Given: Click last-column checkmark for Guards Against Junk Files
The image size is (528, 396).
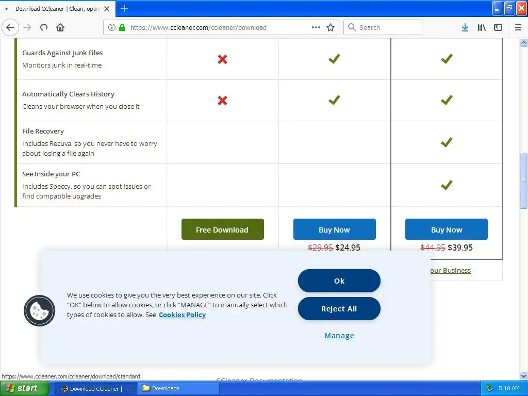Looking at the screenshot, I should click(447, 59).
